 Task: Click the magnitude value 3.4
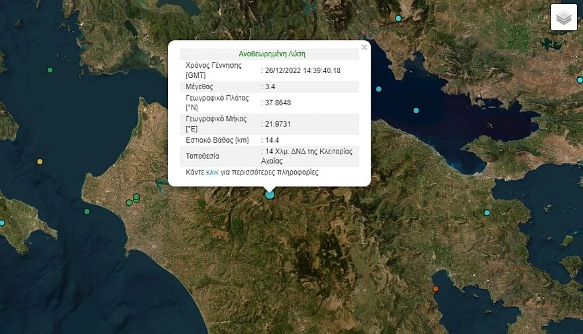pos(270,87)
